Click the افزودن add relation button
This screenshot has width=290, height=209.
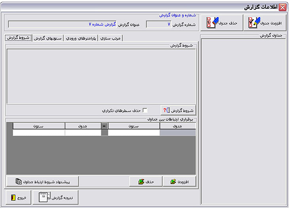tap(179, 181)
